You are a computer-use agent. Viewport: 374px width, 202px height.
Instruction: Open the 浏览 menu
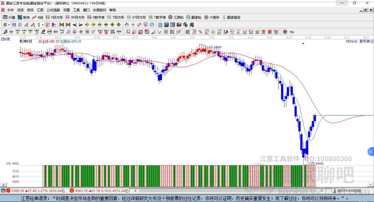(x=20, y=10)
